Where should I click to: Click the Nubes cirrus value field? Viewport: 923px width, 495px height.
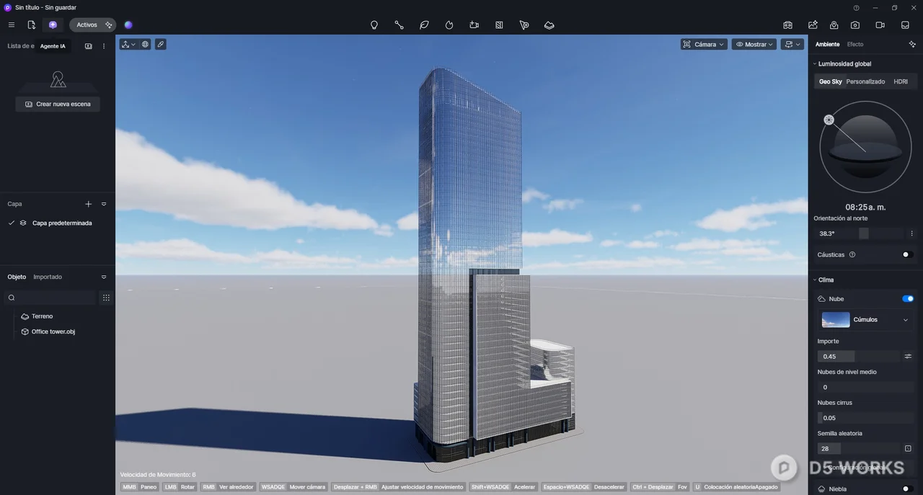point(865,418)
